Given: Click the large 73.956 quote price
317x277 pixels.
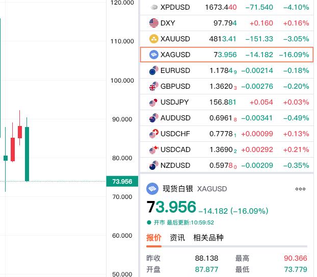Looking at the screenshot, I should pyautogui.click(x=171, y=207).
